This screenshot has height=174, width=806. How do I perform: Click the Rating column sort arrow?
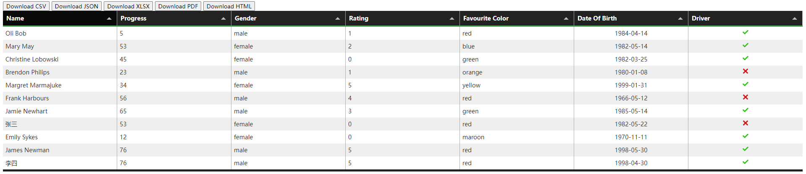(452, 18)
